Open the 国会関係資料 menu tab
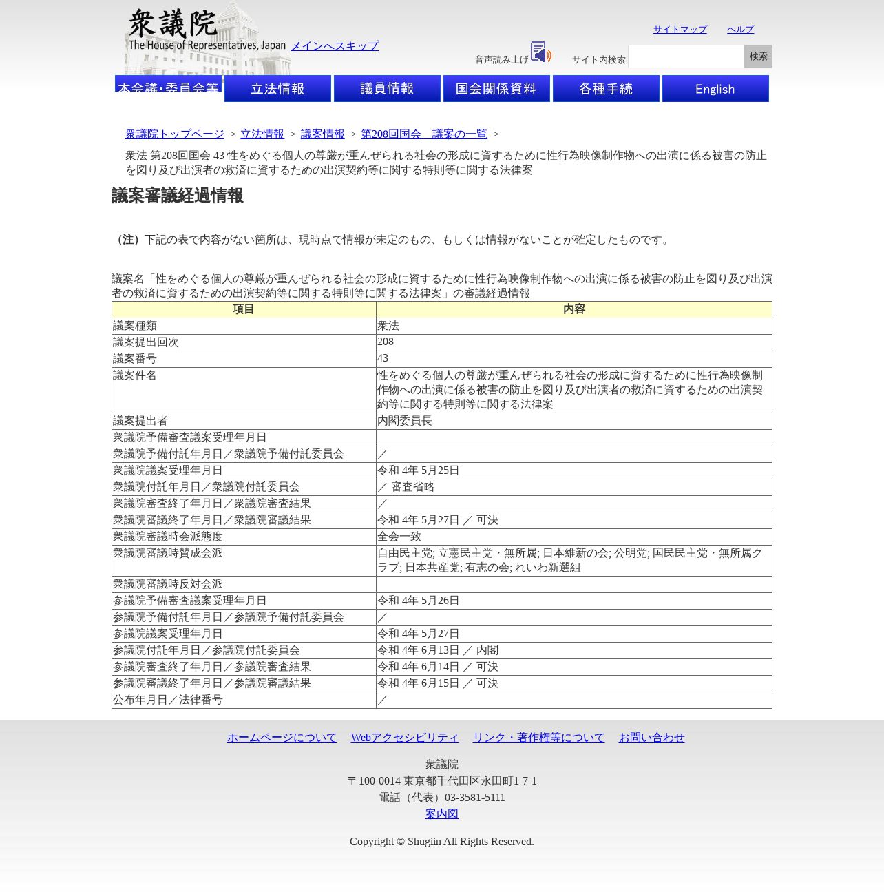884x892 pixels. point(496,88)
